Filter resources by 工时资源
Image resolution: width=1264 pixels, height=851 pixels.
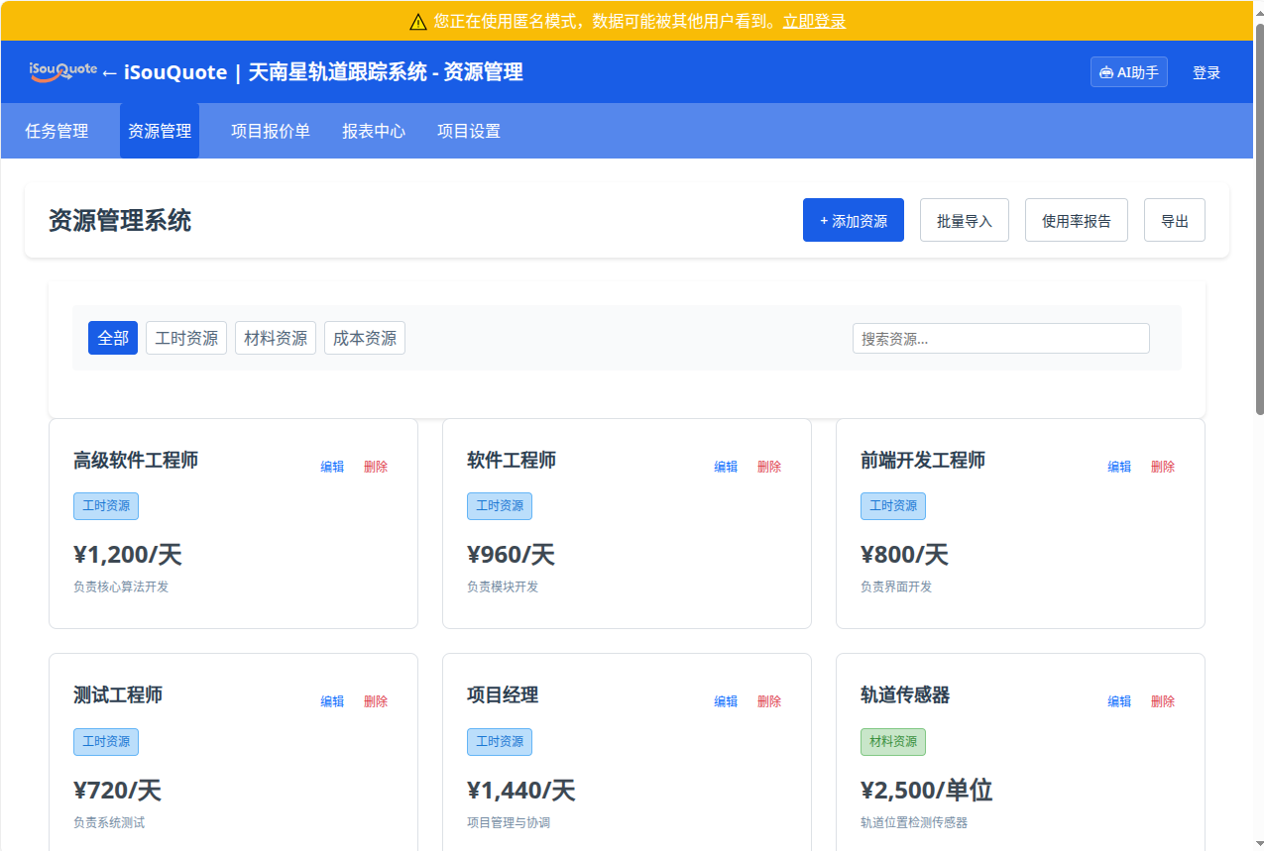(186, 338)
